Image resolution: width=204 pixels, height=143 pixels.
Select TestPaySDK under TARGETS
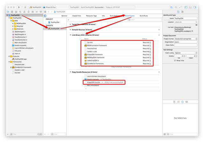(x=55, y=29)
